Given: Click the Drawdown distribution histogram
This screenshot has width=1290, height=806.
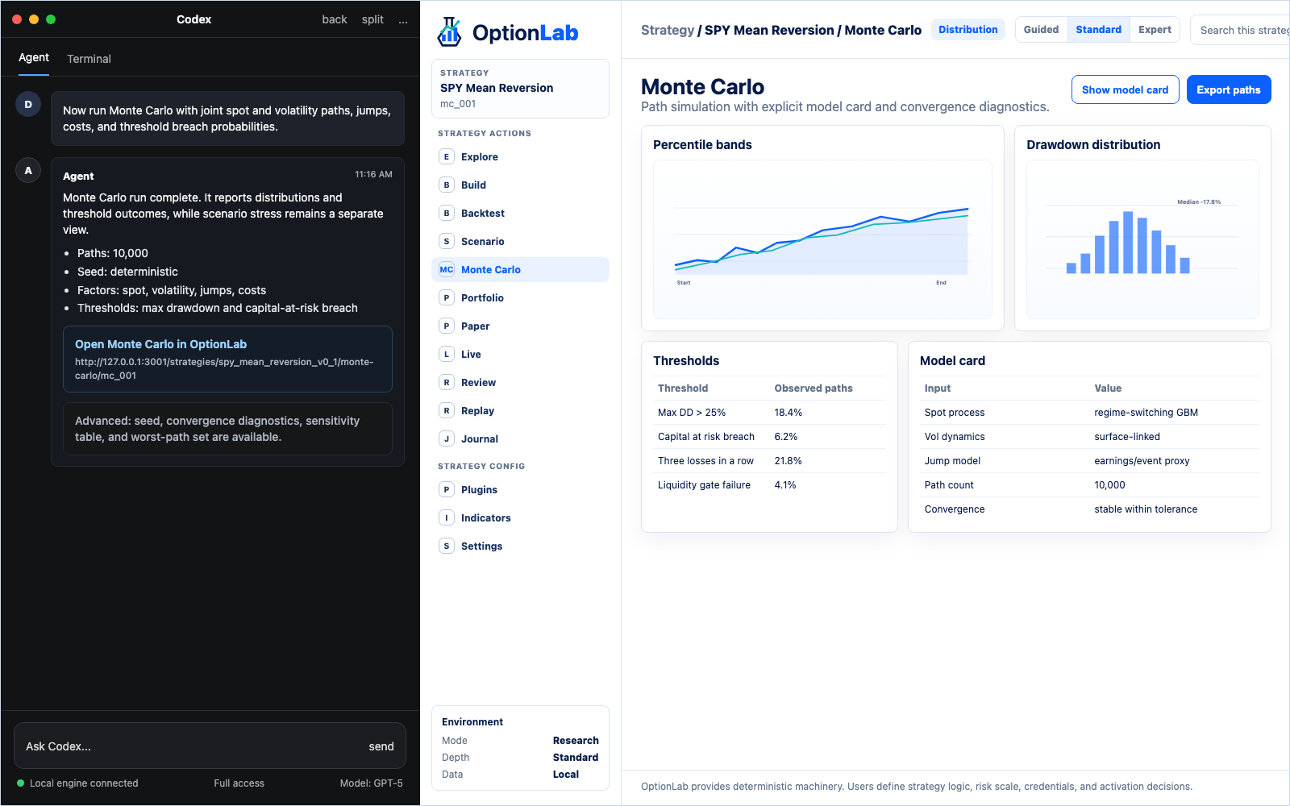Looking at the screenshot, I should coord(1142,239).
